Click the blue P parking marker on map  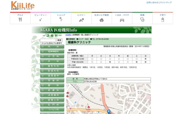click(75, 103)
